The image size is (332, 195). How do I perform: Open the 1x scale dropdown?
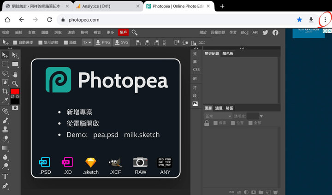[87, 42]
